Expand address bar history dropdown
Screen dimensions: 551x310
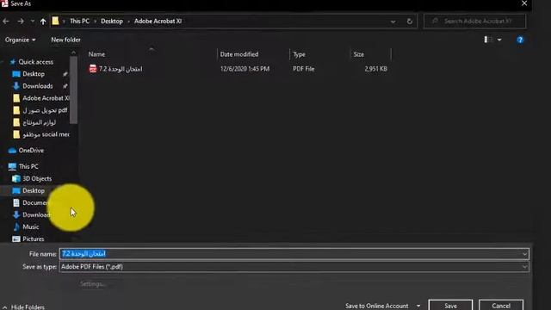(393, 22)
